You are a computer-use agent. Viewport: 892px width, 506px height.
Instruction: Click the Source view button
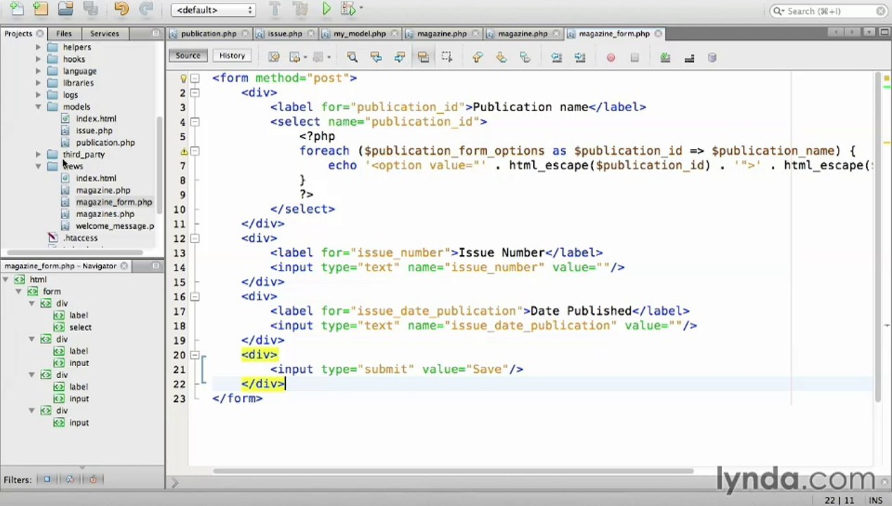pos(188,56)
